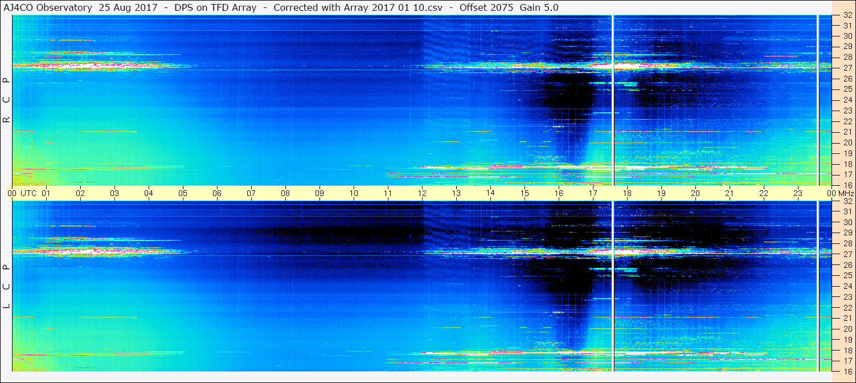The width and height of the screenshot is (856, 383).
Task: Click the 16 frequency label beside LCP panel
Action: coord(847,371)
